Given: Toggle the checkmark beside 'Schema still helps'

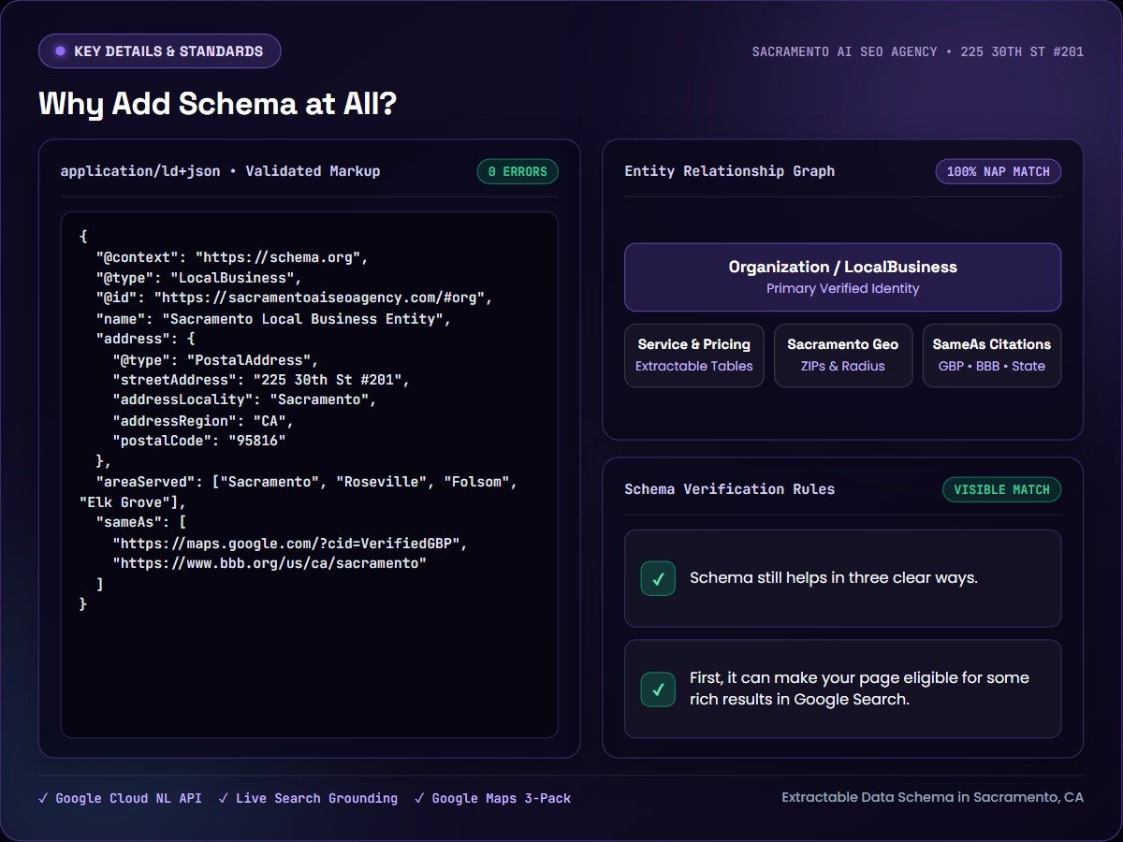Looking at the screenshot, I should [658, 578].
